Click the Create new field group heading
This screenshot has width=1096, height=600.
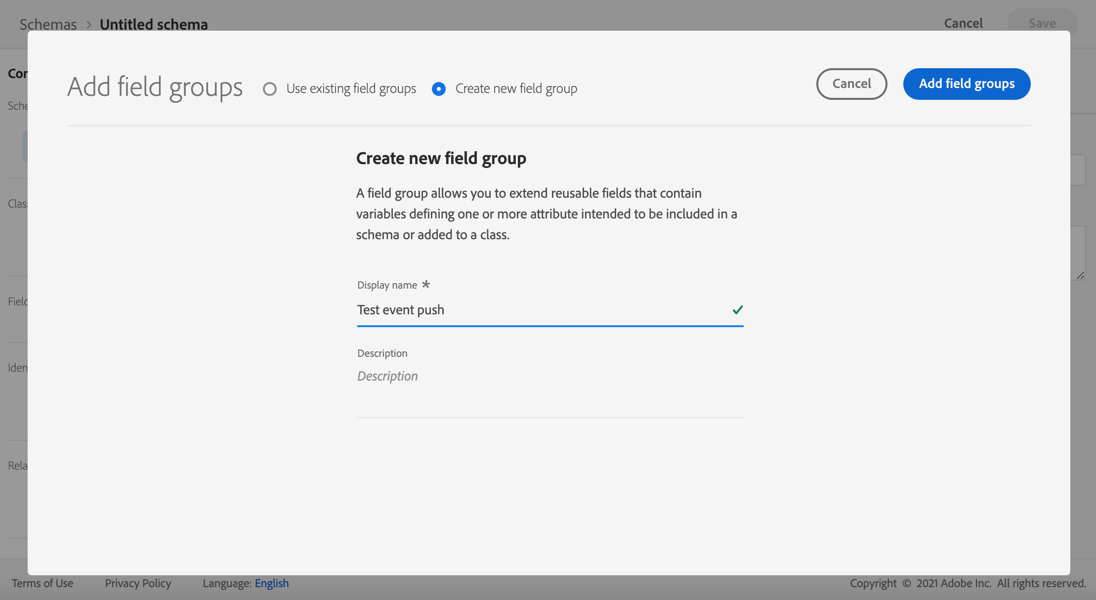pos(441,158)
